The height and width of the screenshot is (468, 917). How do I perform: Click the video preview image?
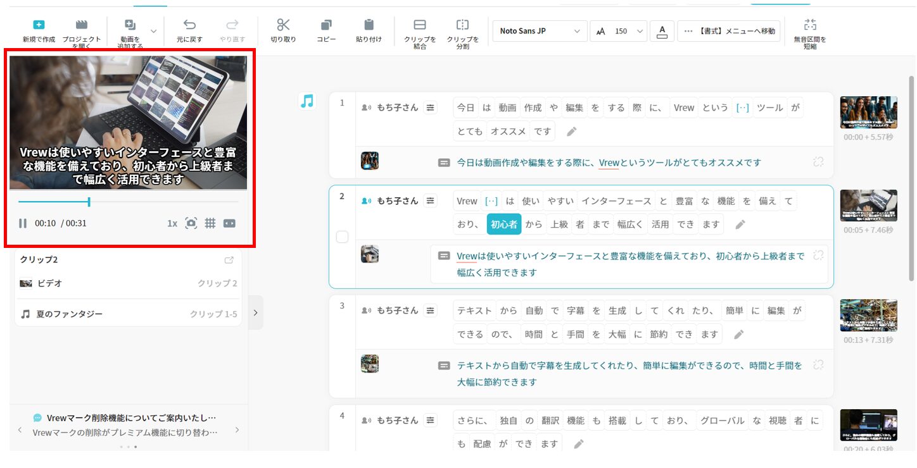(129, 123)
